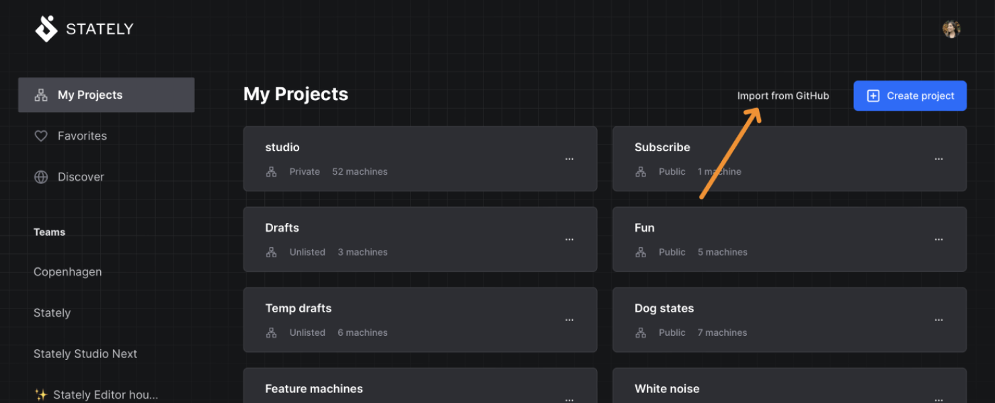Viewport: 995px width, 403px height.
Task: Click the sparkles icon by Stately Editor hou...
Action: pyautogui.click(x=42, y=394)
